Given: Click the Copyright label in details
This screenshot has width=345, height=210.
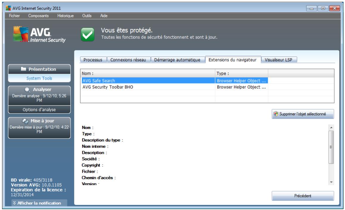Looking at the screenshot, I should pos(92,165).
